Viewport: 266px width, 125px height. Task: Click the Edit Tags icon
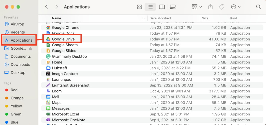tap(222, 7)
